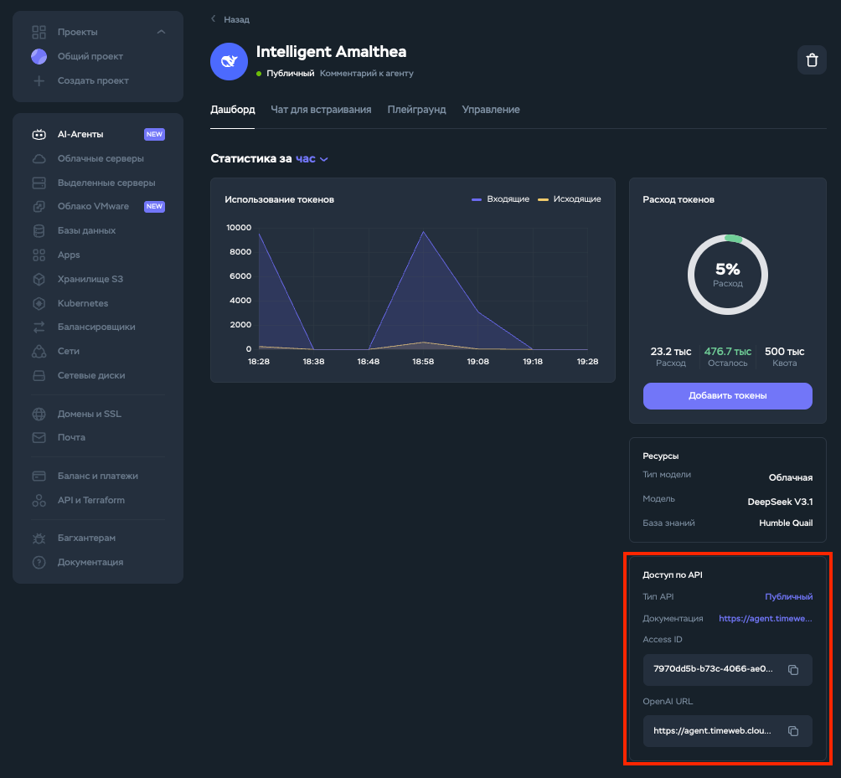
Task: Click the agent avatar whale icon
Action: (x=229, y=62)
